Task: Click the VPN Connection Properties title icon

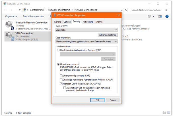Action: 55,15
